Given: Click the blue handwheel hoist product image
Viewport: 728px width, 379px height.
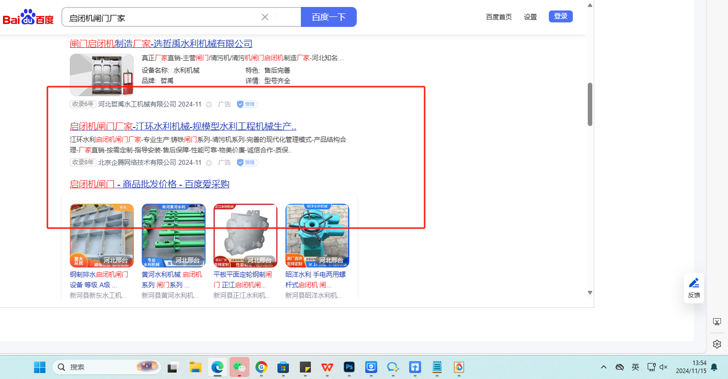Looking at the screenshot, I should [317, 236].
